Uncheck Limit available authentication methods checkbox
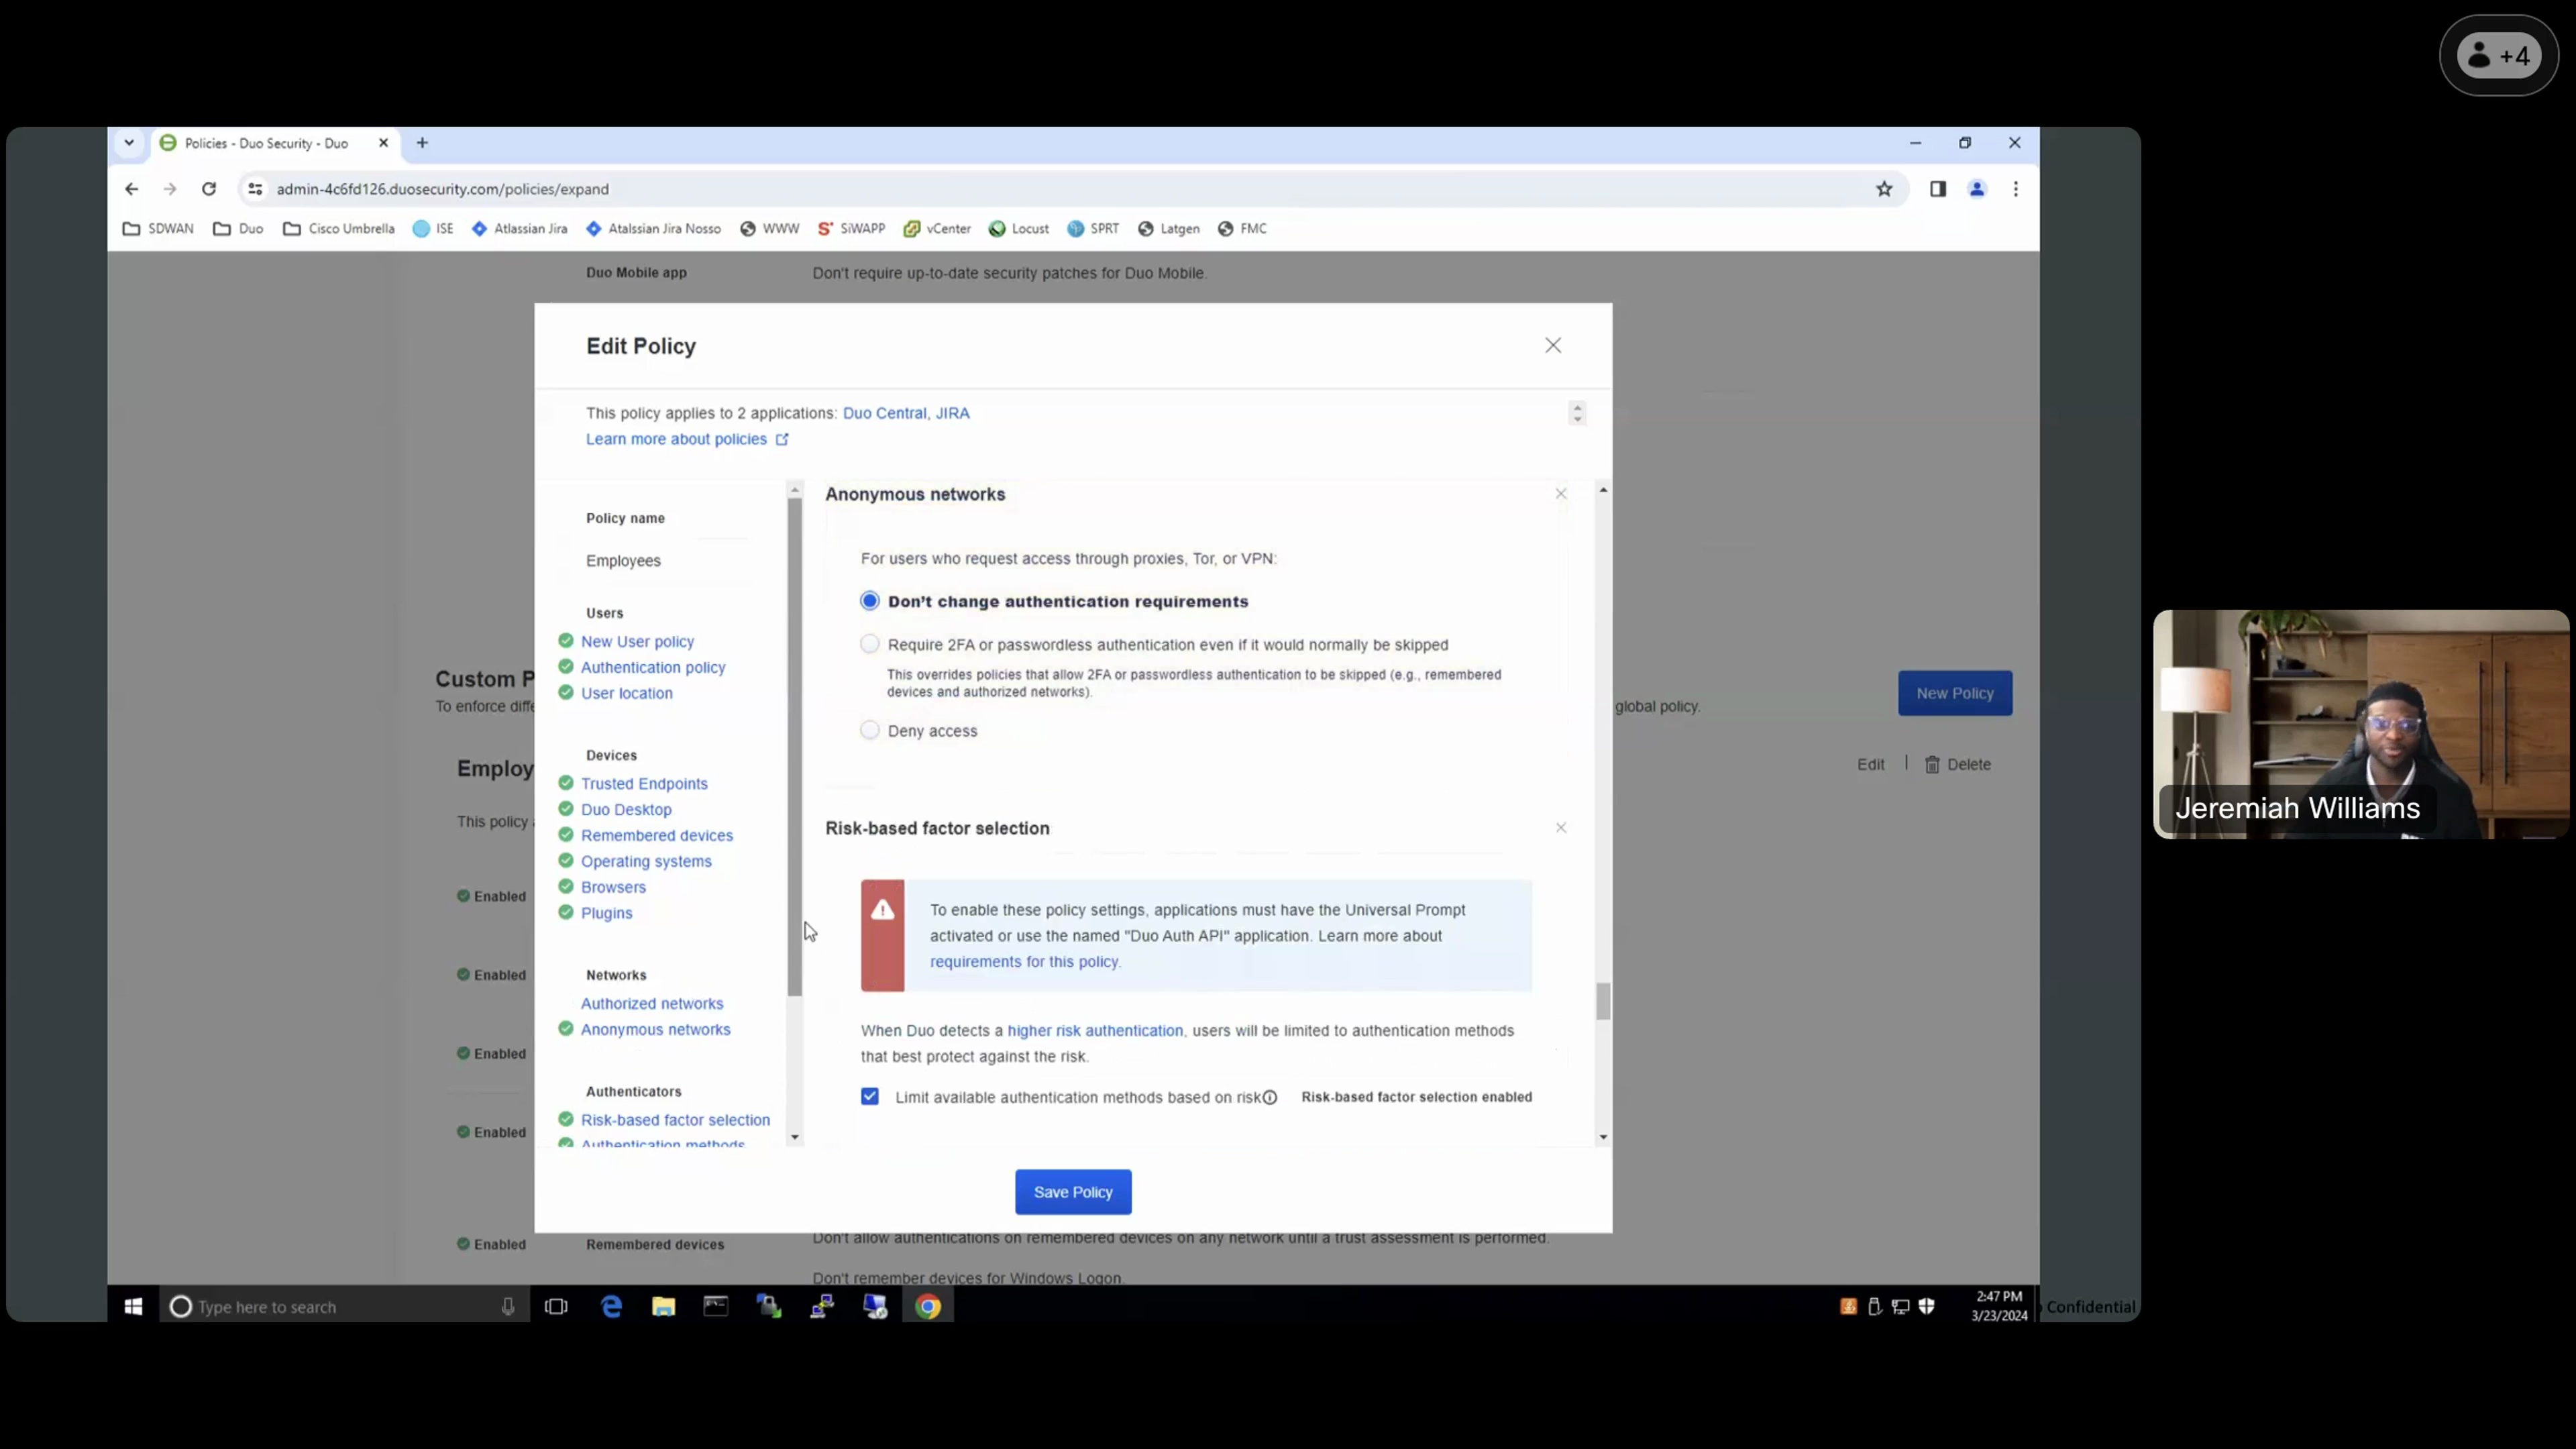Viewport: 2576px width, 1449px height. pyautogui.click(x=870, y=1097)
